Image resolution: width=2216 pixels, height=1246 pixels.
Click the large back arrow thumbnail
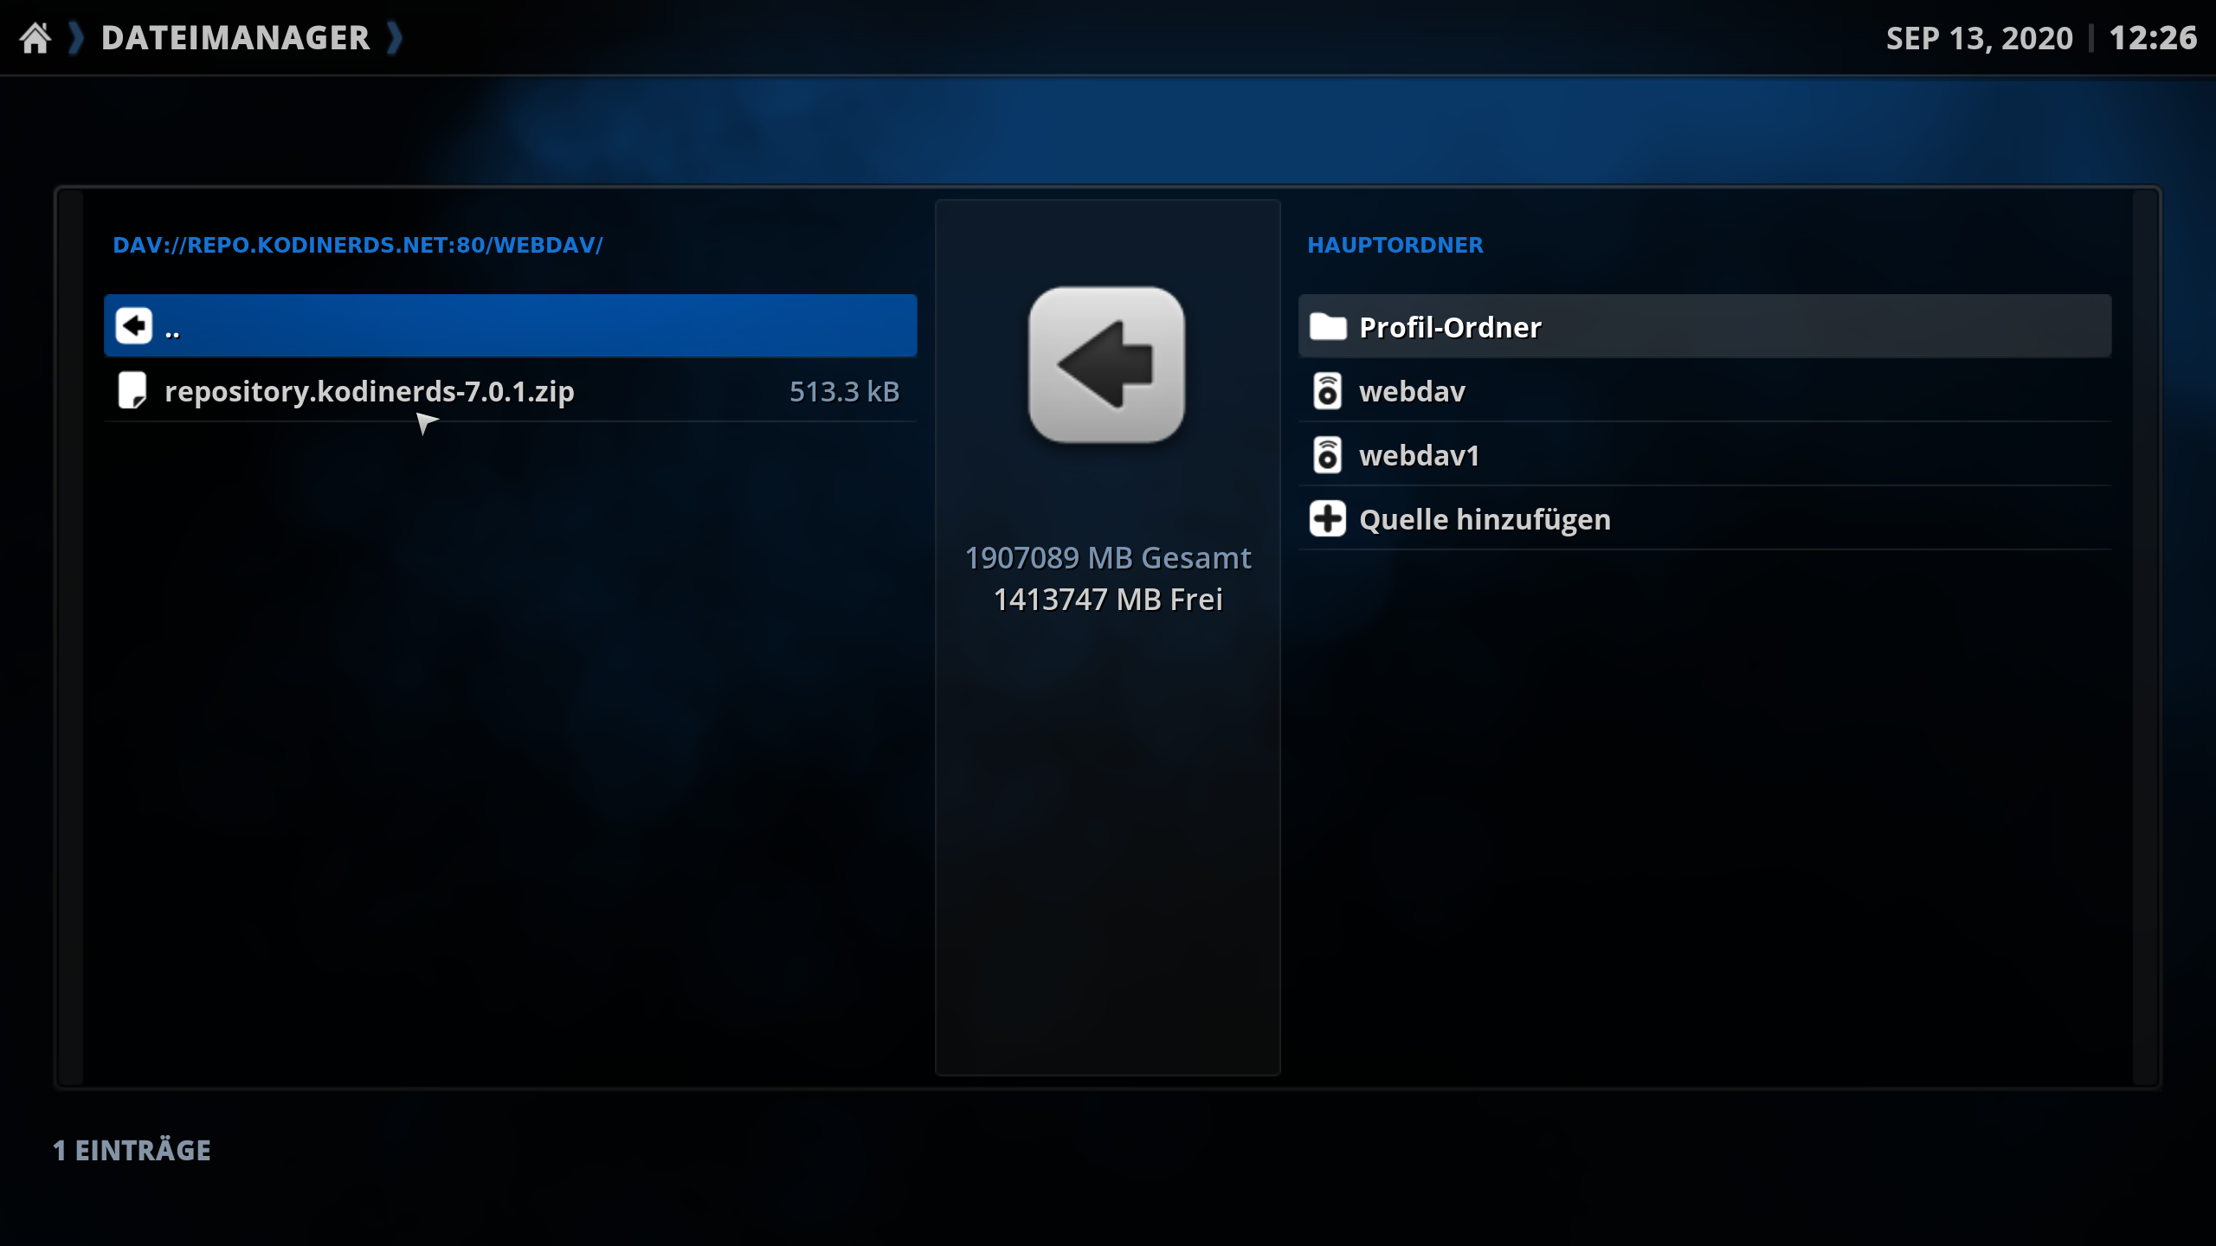coord(1106,364)
